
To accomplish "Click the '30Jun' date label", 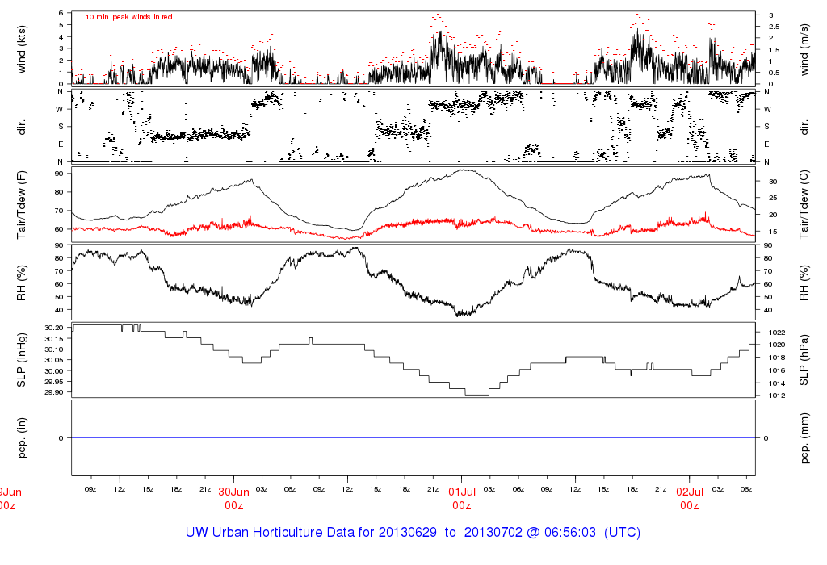I will pyautogui.click(x=233, y=492).
